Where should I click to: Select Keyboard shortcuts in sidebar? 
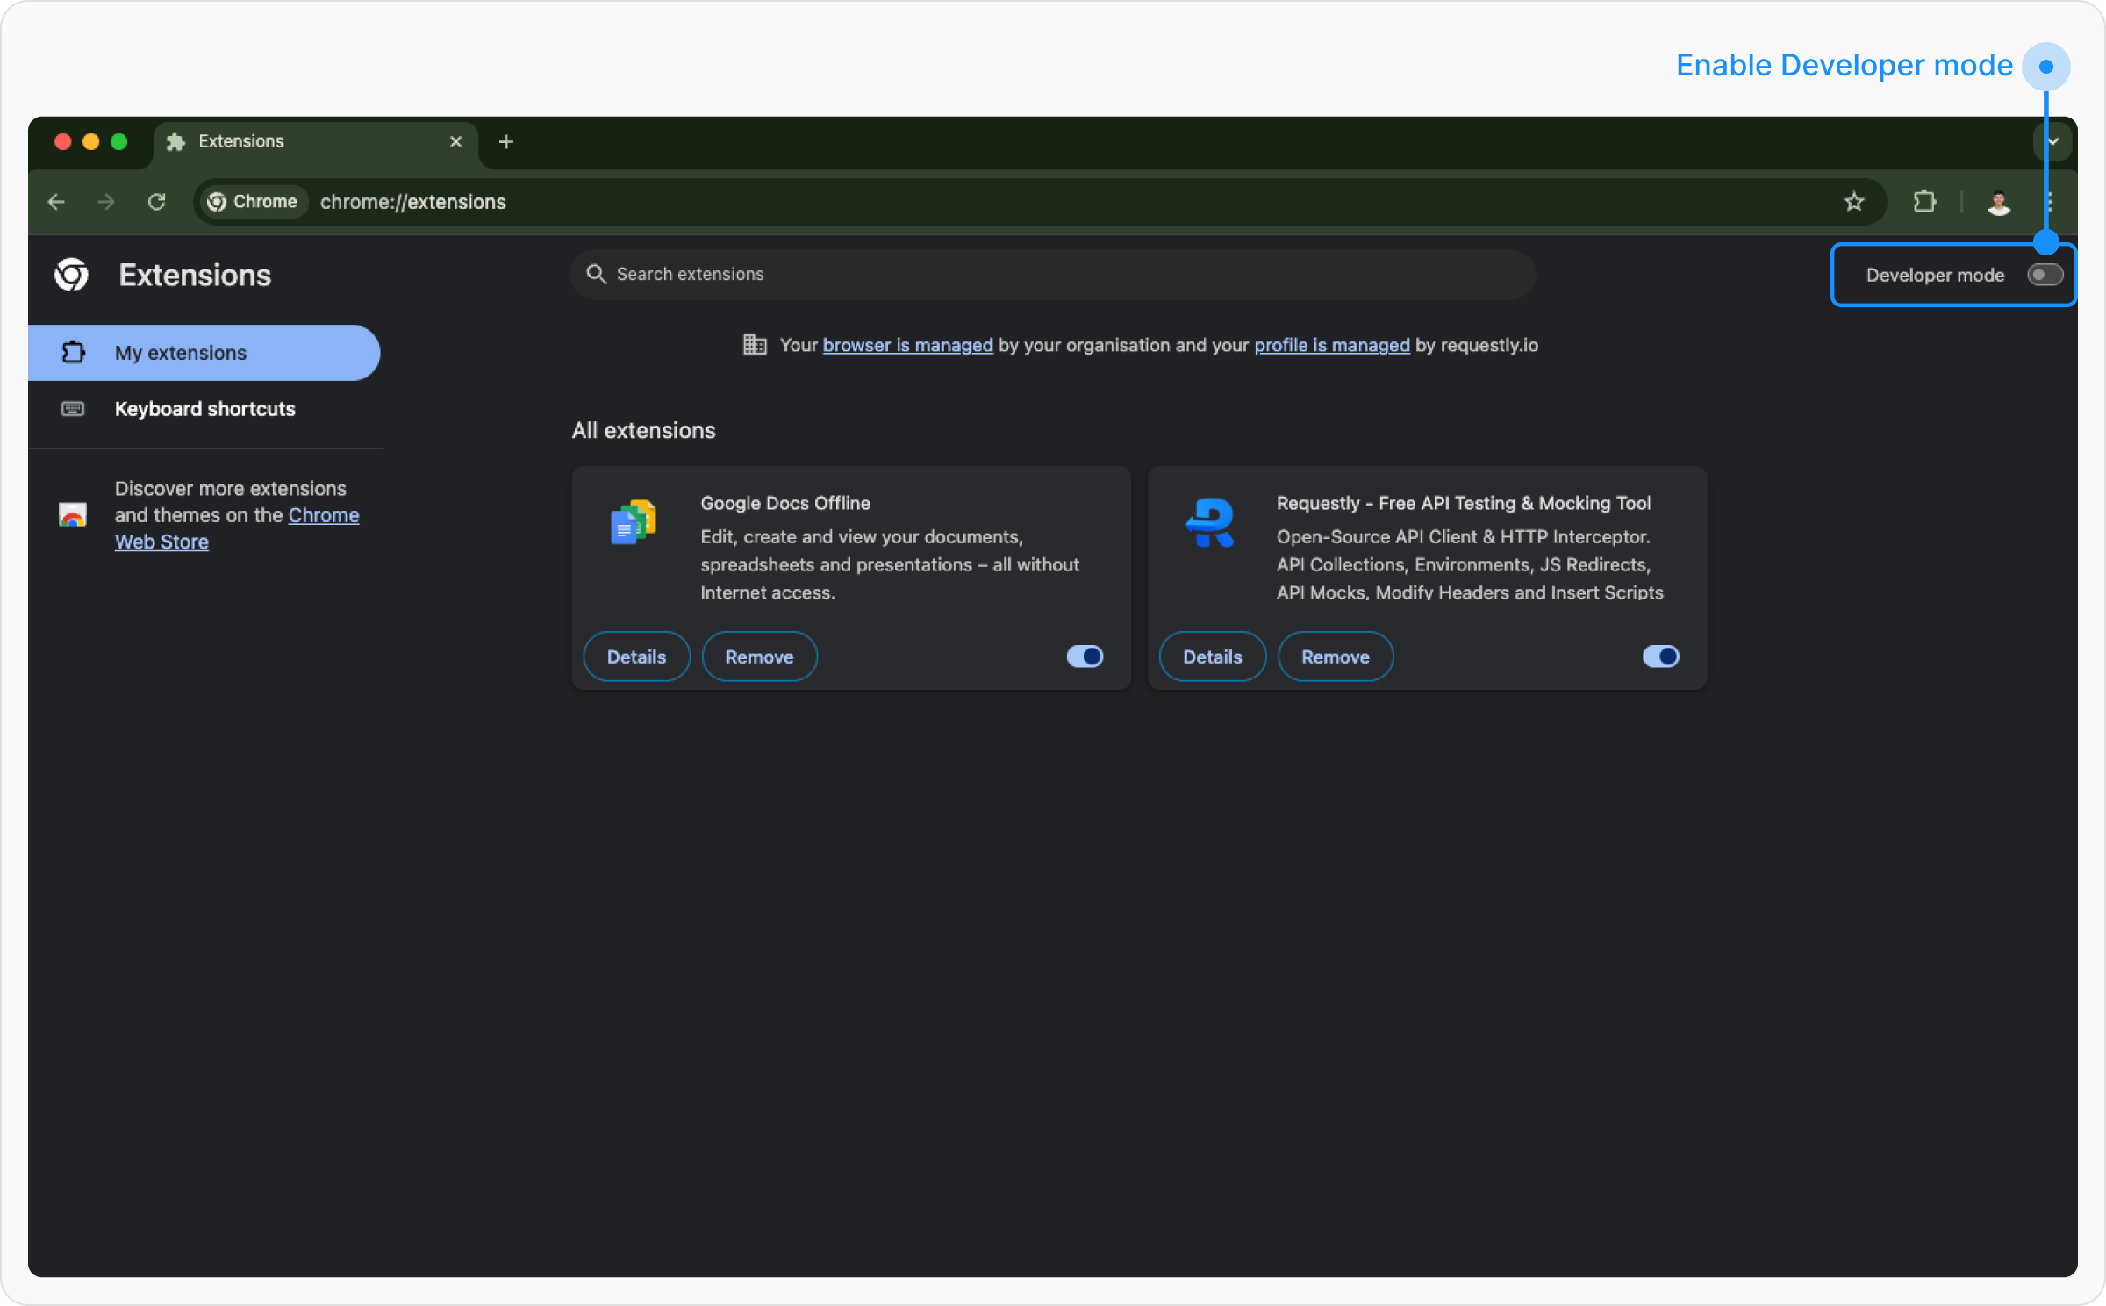click(x=204, y=409)
